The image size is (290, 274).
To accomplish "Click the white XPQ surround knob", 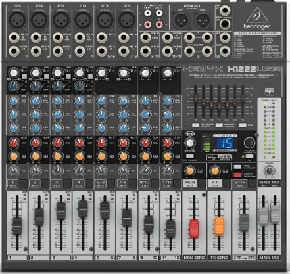I will 190,143.
